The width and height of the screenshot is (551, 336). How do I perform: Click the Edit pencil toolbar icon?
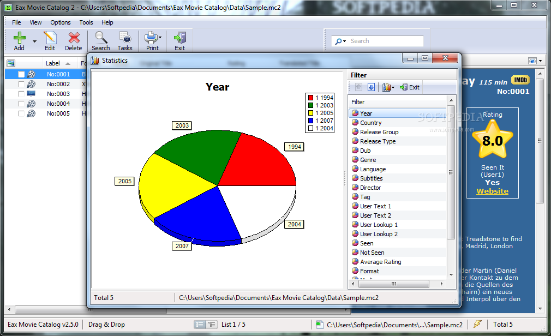click(50, 38)
